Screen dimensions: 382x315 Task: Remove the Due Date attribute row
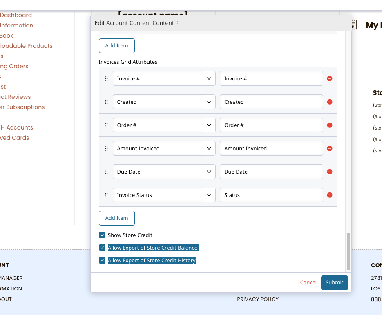coord(330,172)
